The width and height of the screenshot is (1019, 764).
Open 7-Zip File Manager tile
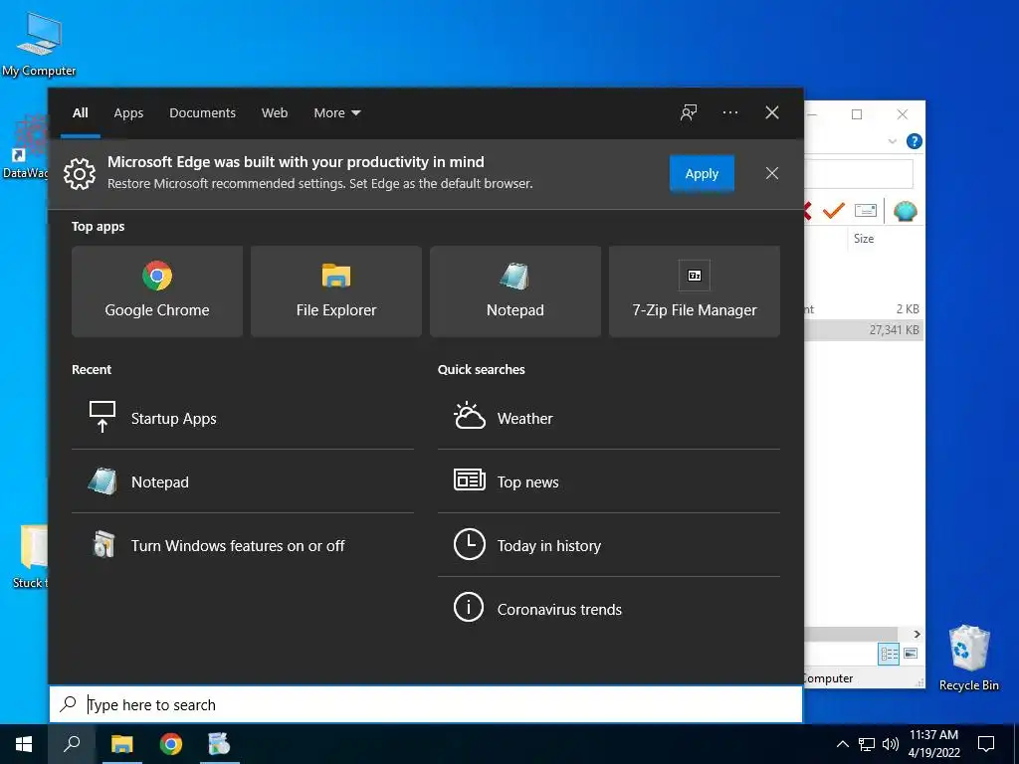pos(694,291)
